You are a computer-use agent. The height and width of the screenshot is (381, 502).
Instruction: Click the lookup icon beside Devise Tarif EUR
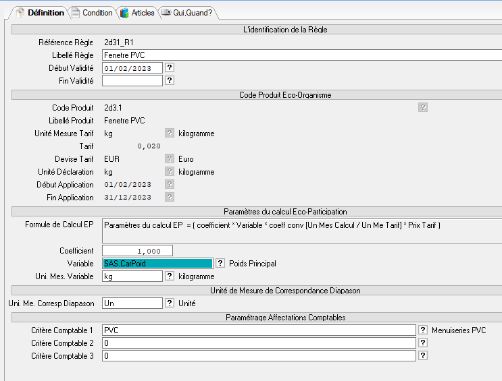(x=170, y=159)
